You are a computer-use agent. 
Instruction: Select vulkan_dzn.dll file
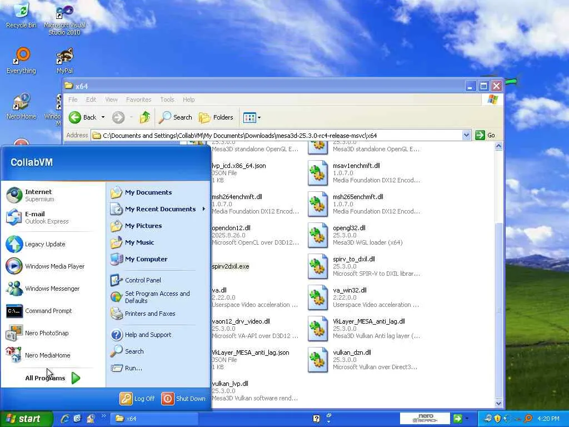363,360
